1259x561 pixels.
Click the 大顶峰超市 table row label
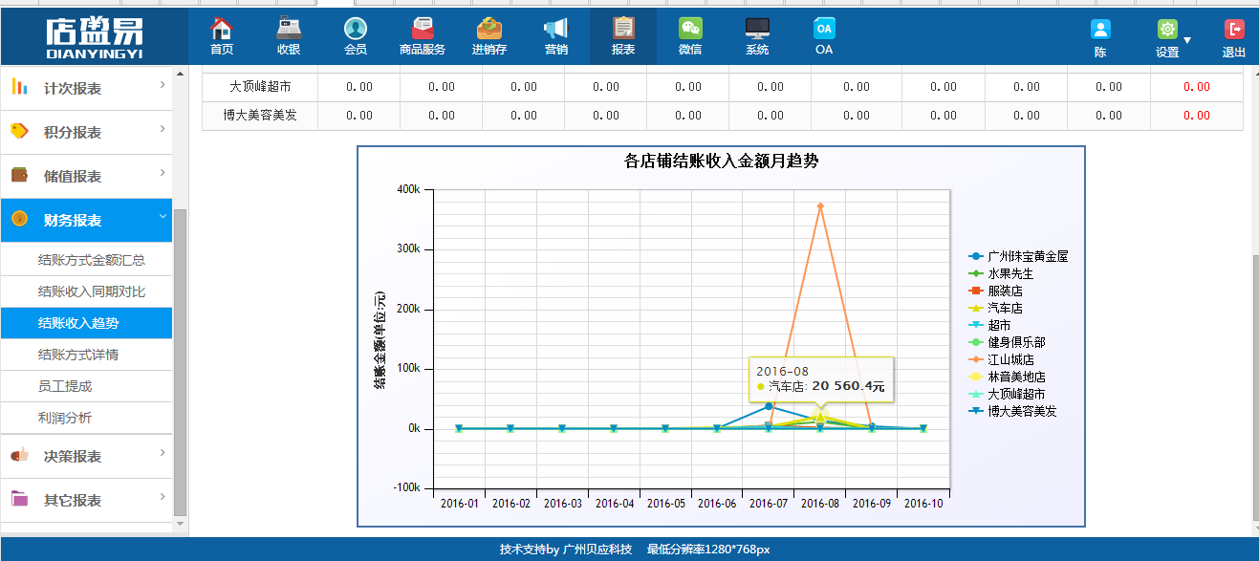point(260,87)
